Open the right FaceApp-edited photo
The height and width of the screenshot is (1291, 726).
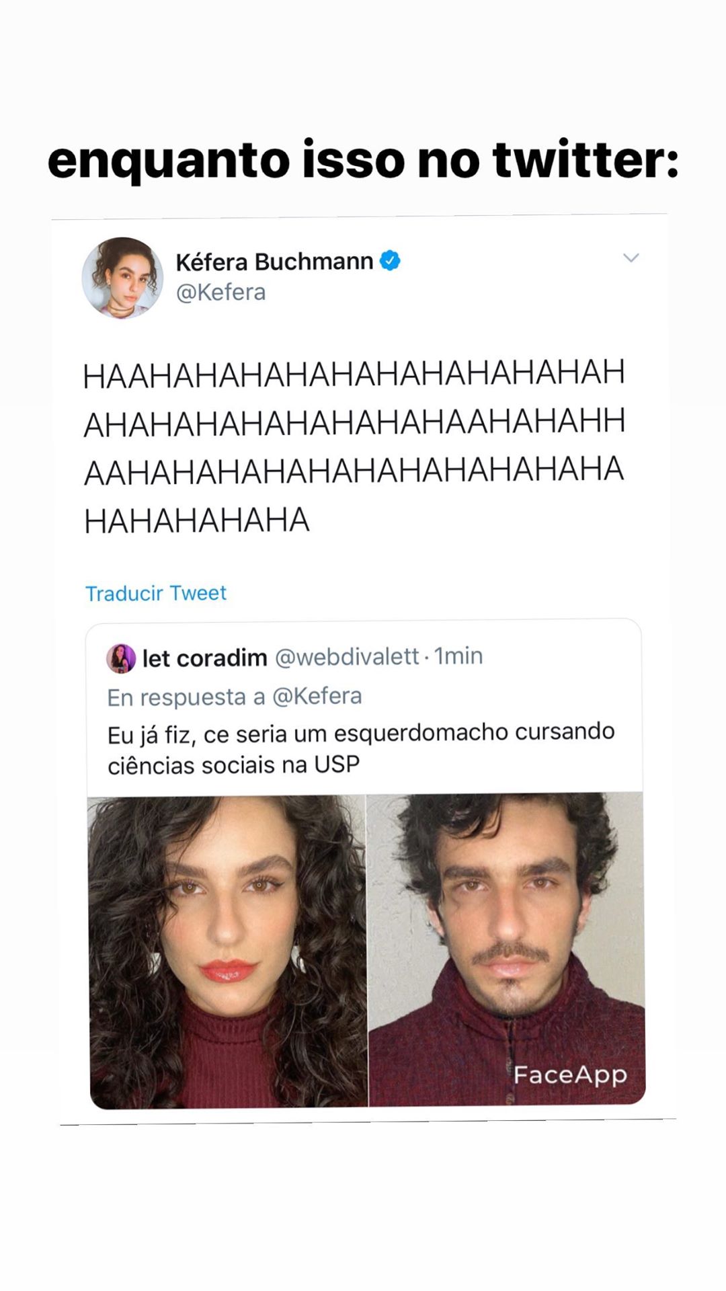507,949
